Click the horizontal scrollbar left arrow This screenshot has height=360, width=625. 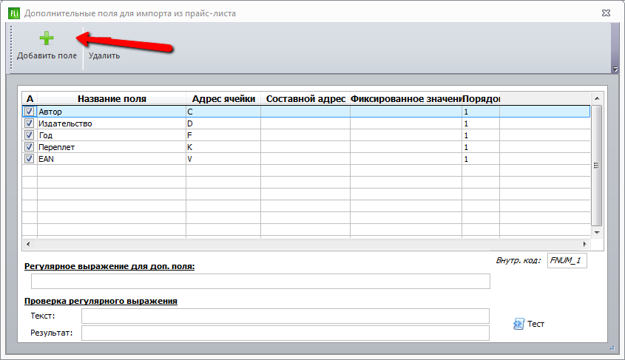click(x=27, y=244)
